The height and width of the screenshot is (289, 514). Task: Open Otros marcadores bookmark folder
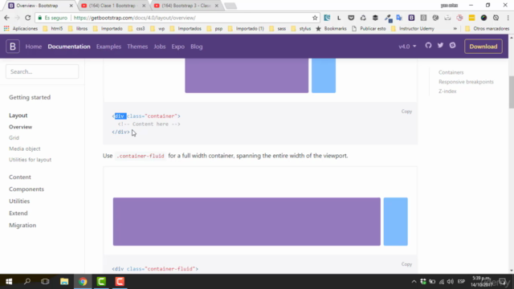pos(487,29)
